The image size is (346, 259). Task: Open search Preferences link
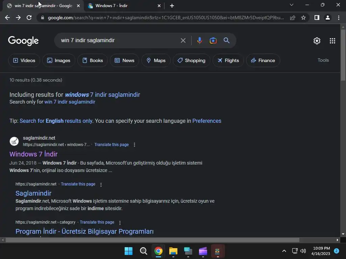click(206, 121)
